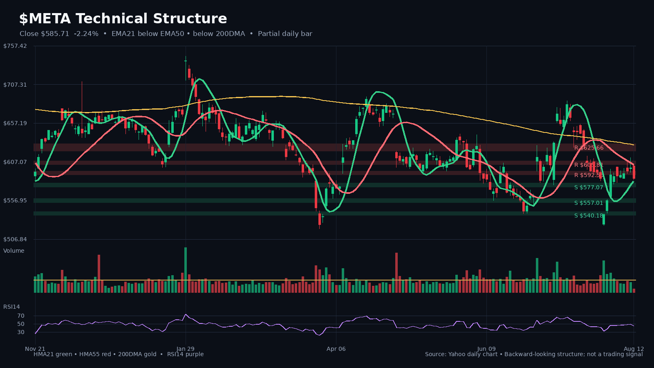Select the Volume panel label

14,251
